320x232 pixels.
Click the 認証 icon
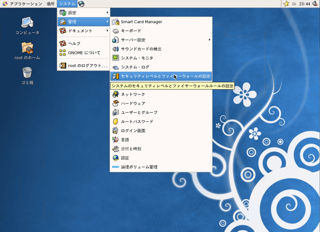[116, 158]
